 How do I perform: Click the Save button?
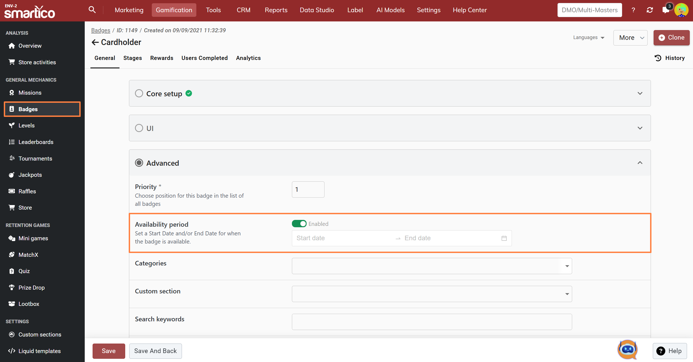[x=109, y=351]
